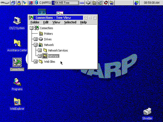This screenshot has height=122, width=163.
Task: Click the disk cylinder icon beside C:(HPFS)
Action: [x=36, y=3]
